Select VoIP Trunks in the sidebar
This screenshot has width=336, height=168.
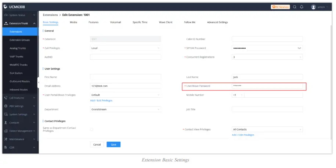click(17, 56)
